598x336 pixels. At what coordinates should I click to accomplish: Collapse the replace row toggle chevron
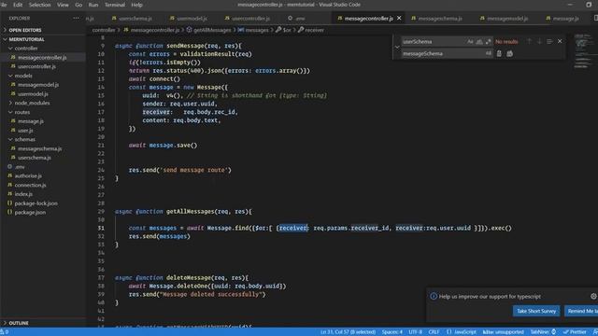pyautogui.click(x=397, y=48)
